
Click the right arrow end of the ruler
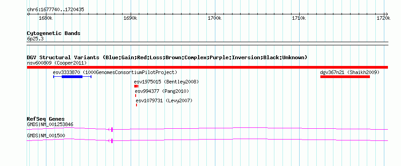click(x=387, y=14)
